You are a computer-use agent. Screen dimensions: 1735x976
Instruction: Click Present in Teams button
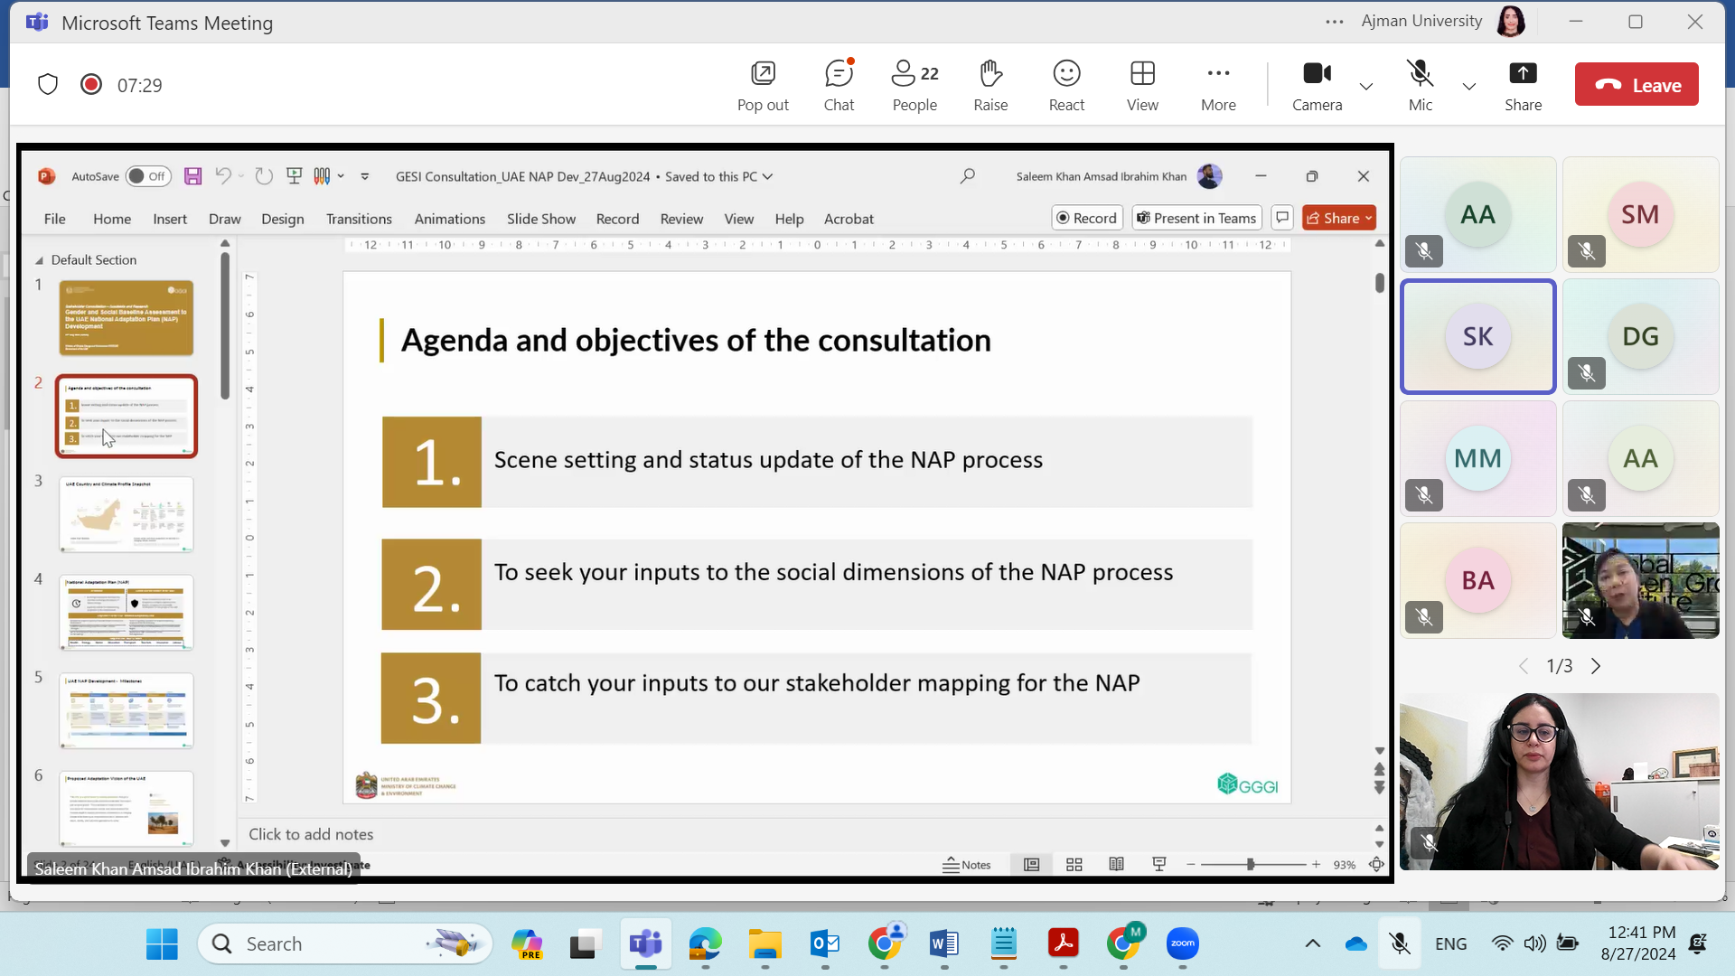point(1196,218)
